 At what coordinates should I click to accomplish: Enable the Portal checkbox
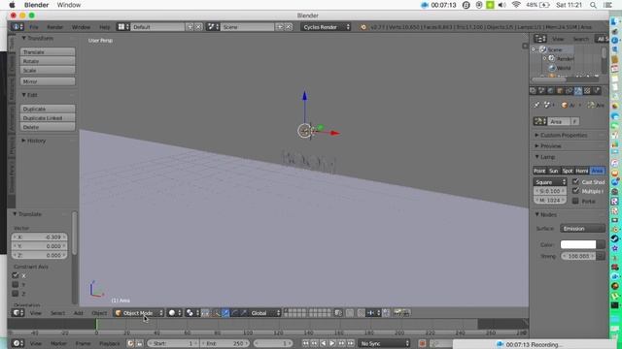pos(575,201)
